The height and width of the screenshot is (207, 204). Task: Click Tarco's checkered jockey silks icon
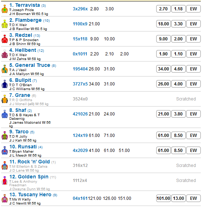[x=5, y=135]
